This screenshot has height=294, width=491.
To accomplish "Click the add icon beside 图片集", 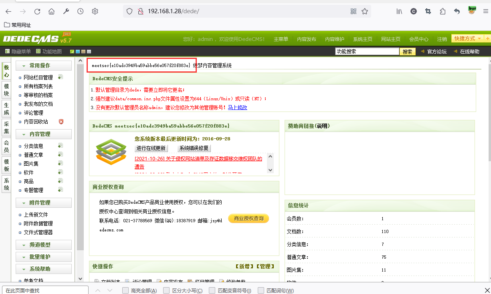I will pyautogui.click(x=60, y=163).
